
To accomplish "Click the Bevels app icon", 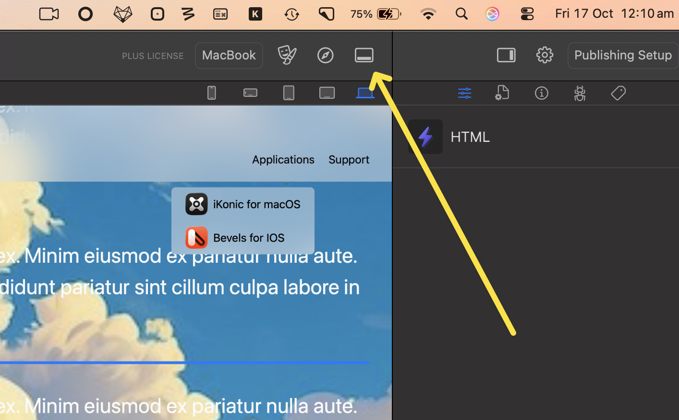I will pos(196,238).
